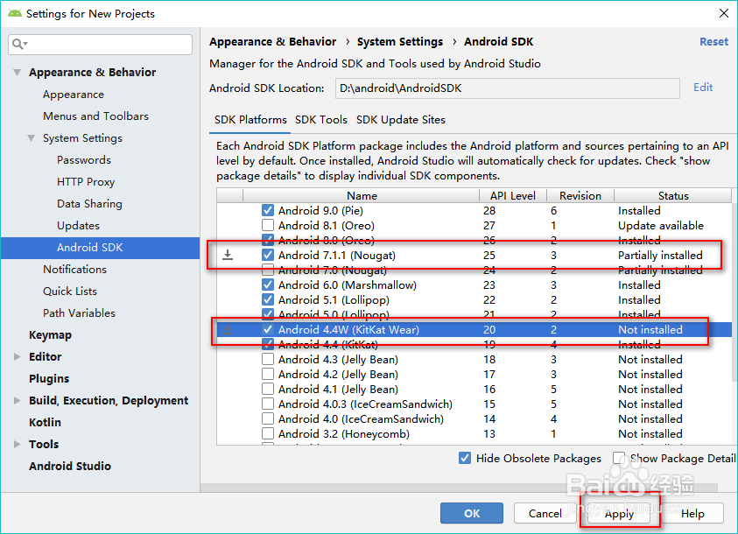Toggle Hide Obsolete Packages checkbox
This screenshot has width=738, height=534.
(465, 458)
